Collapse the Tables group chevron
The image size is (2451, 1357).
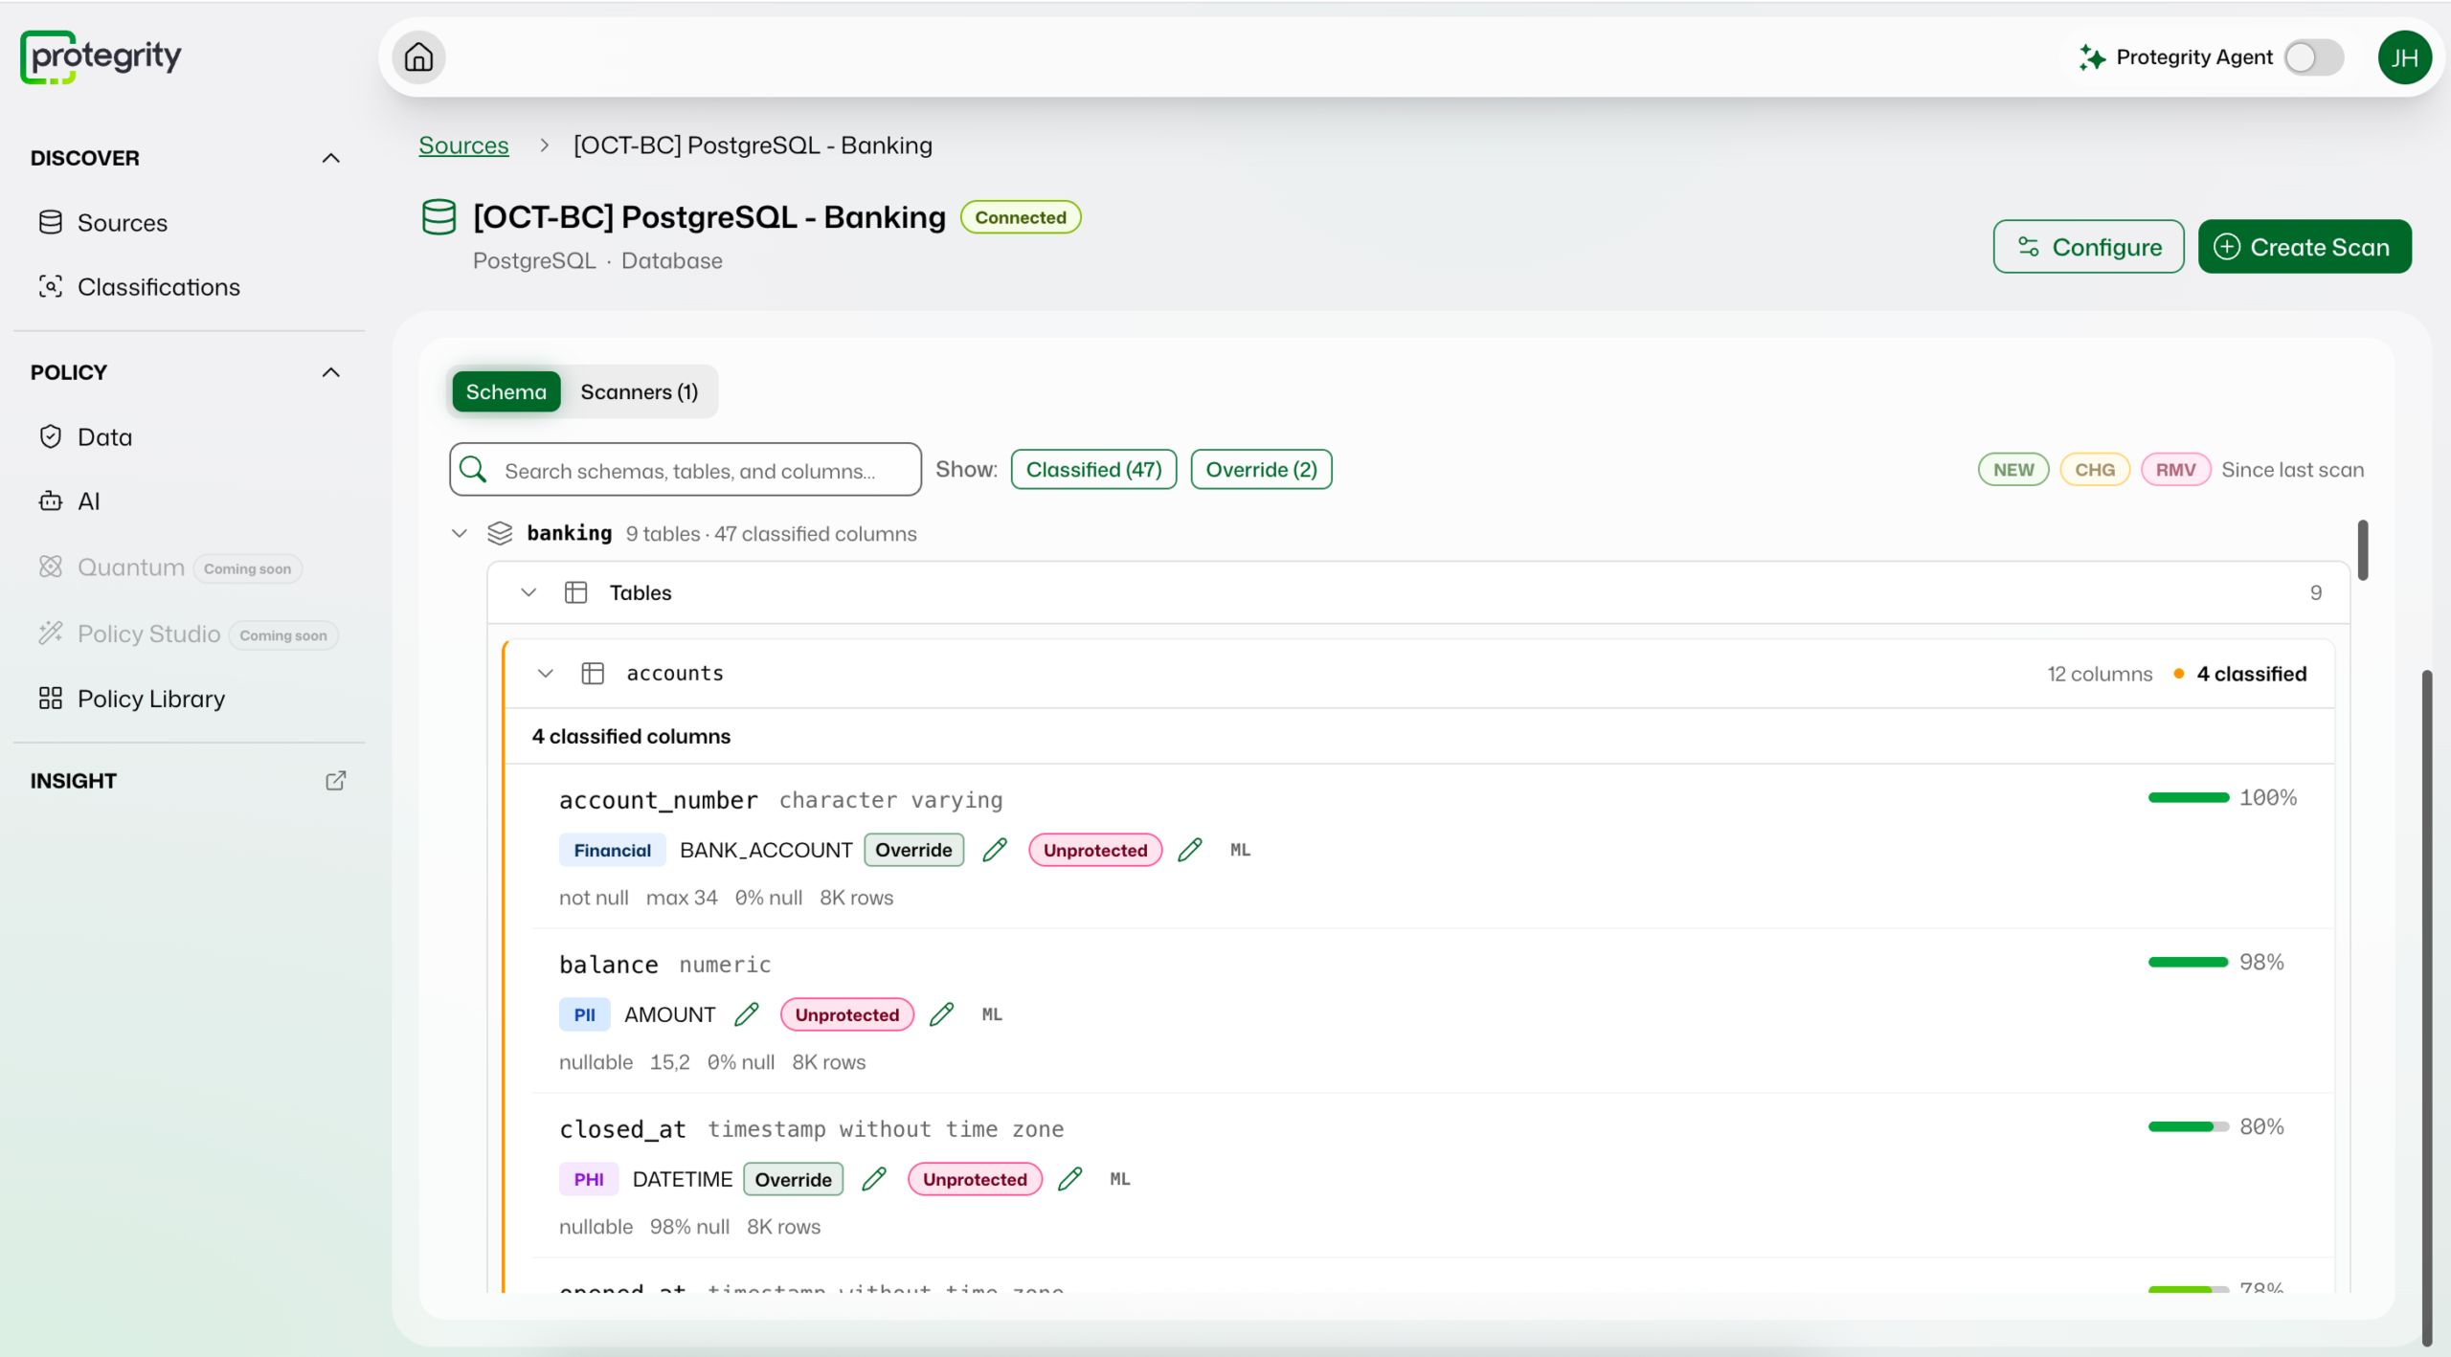point(528,593)
